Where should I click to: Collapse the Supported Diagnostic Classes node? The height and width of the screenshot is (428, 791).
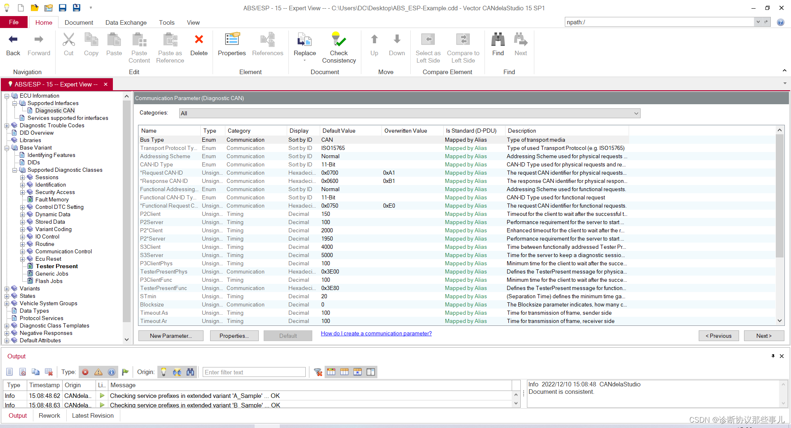coord(15,170)
